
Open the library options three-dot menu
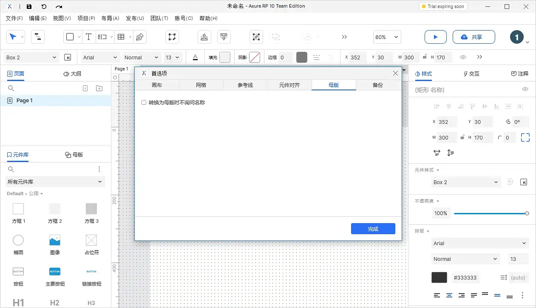coord(99,169)
